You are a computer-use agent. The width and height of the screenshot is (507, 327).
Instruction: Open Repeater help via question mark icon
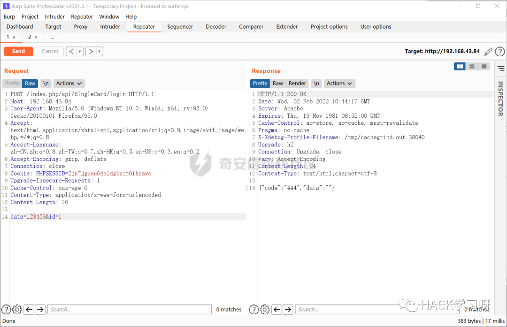tap(499, 51)
